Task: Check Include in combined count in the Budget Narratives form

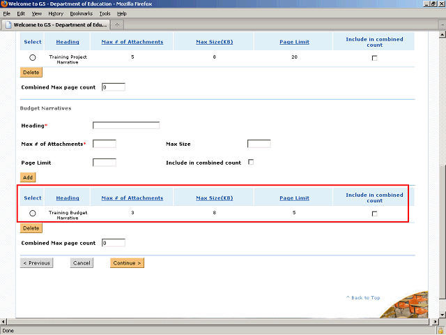Action: point(251,162)
